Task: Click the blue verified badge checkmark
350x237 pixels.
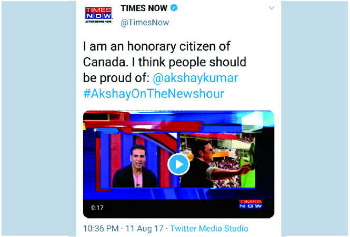Action: (x=174, y=8)
